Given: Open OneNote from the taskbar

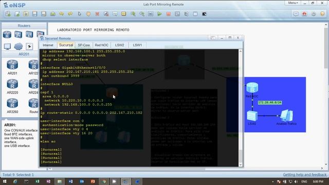Looking at the screenshot, I should (48, 181).
